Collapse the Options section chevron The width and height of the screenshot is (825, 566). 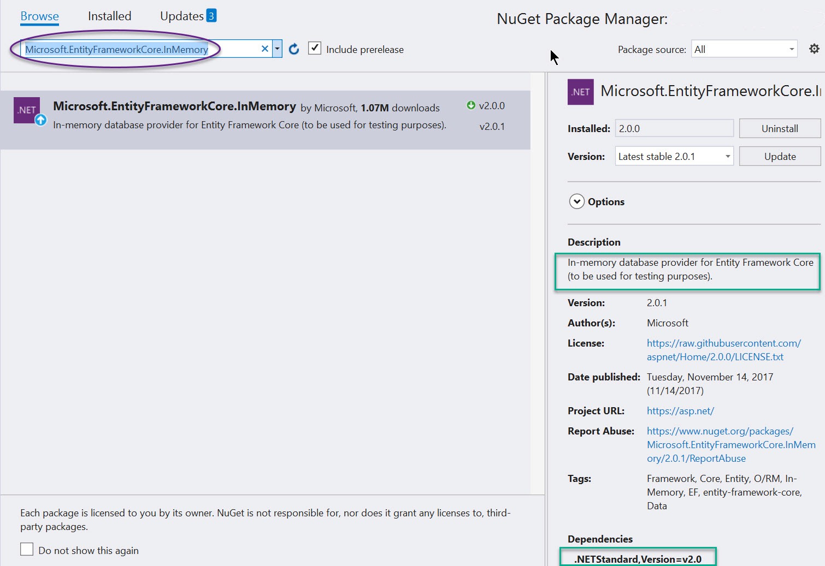coord(576,201)
